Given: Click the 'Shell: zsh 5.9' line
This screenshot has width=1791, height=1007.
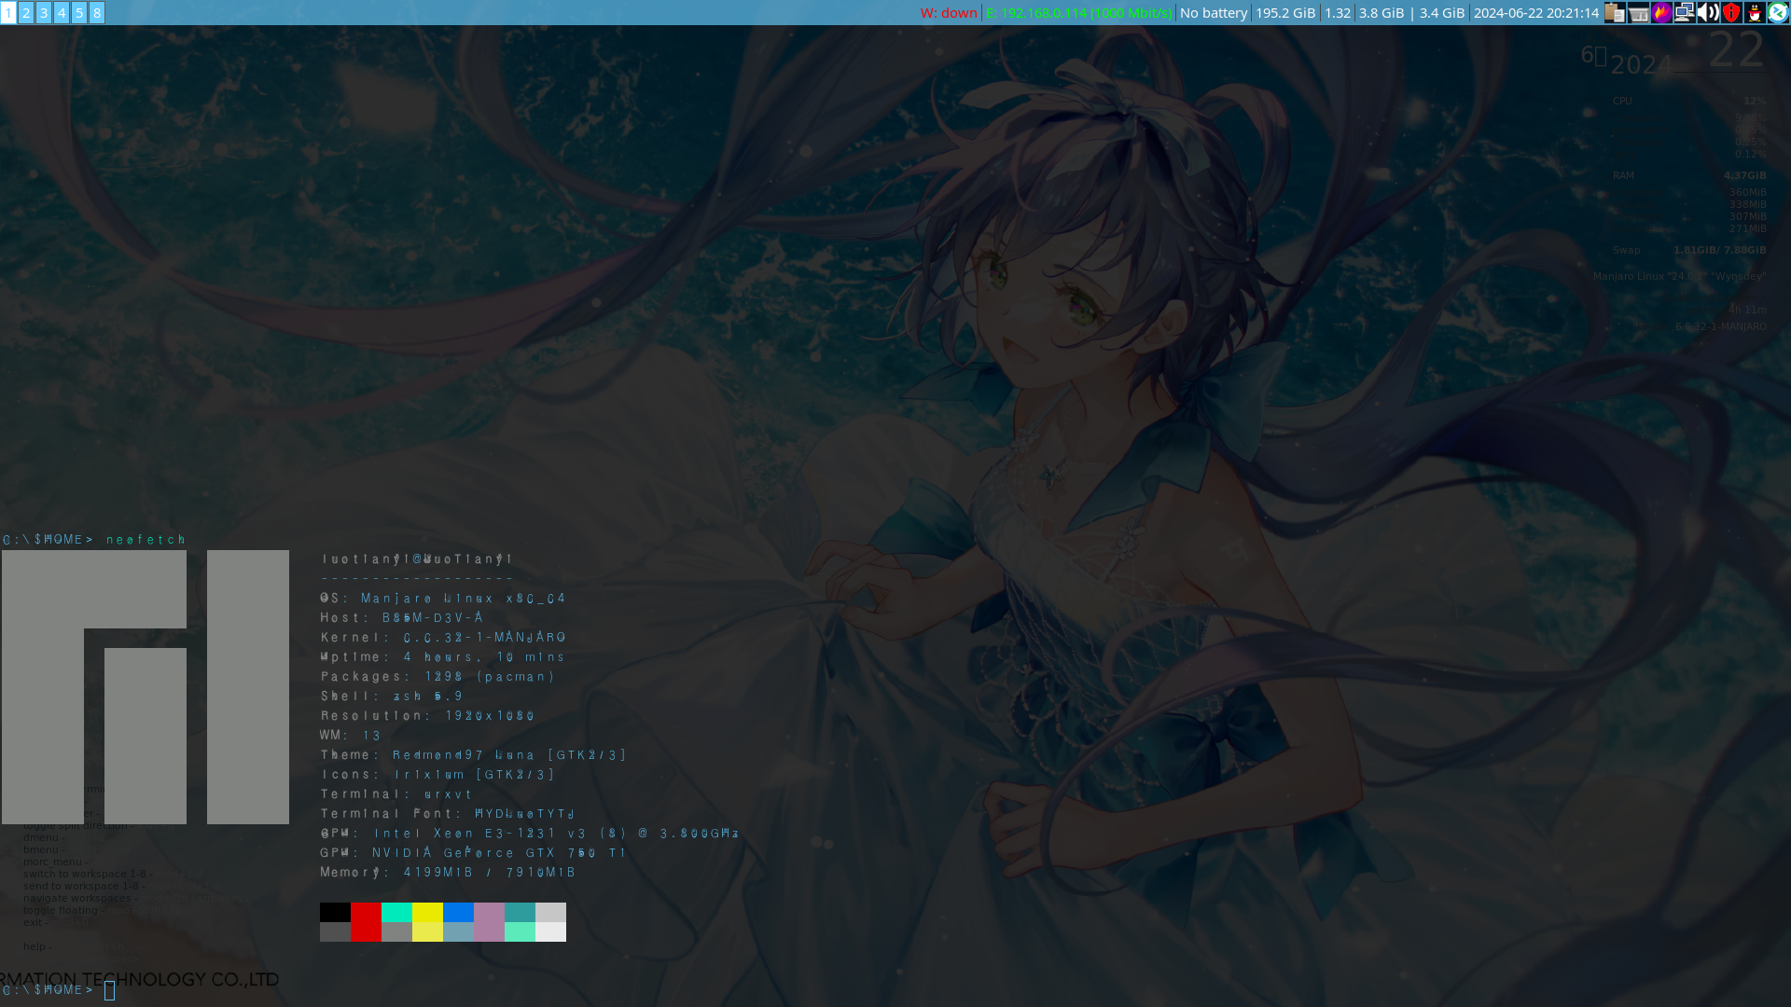Looking at the screenshot, I should click(x=392, y=696).
